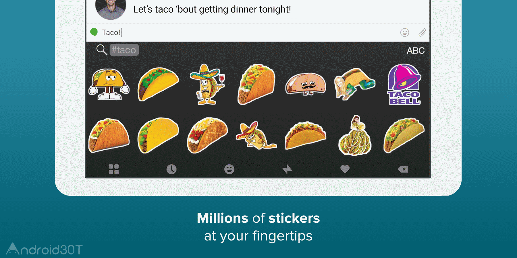The width and height of the screenshot is (517, 258).
Task: Switch back to ABC keyboard
Action: (415, 51)
